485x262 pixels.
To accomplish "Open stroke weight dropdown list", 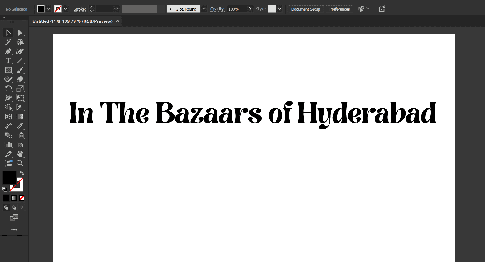I will (x=116, y=9).
